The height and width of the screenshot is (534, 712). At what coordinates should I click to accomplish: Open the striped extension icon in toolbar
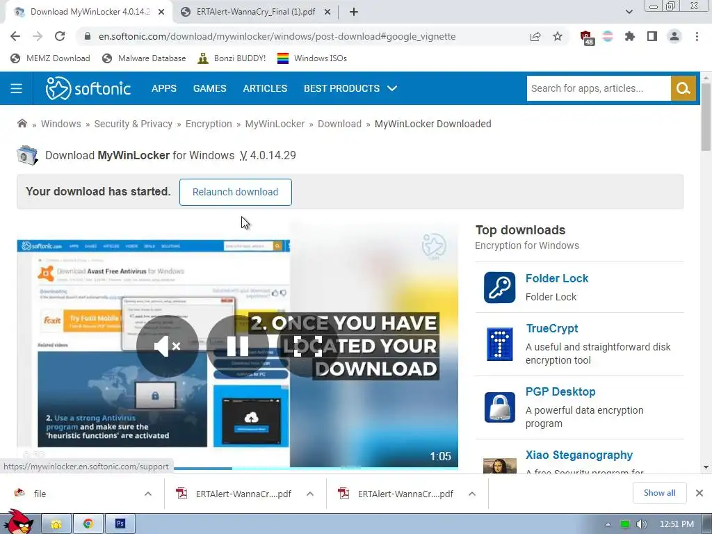pyautogui.click(x=608, y=36)
